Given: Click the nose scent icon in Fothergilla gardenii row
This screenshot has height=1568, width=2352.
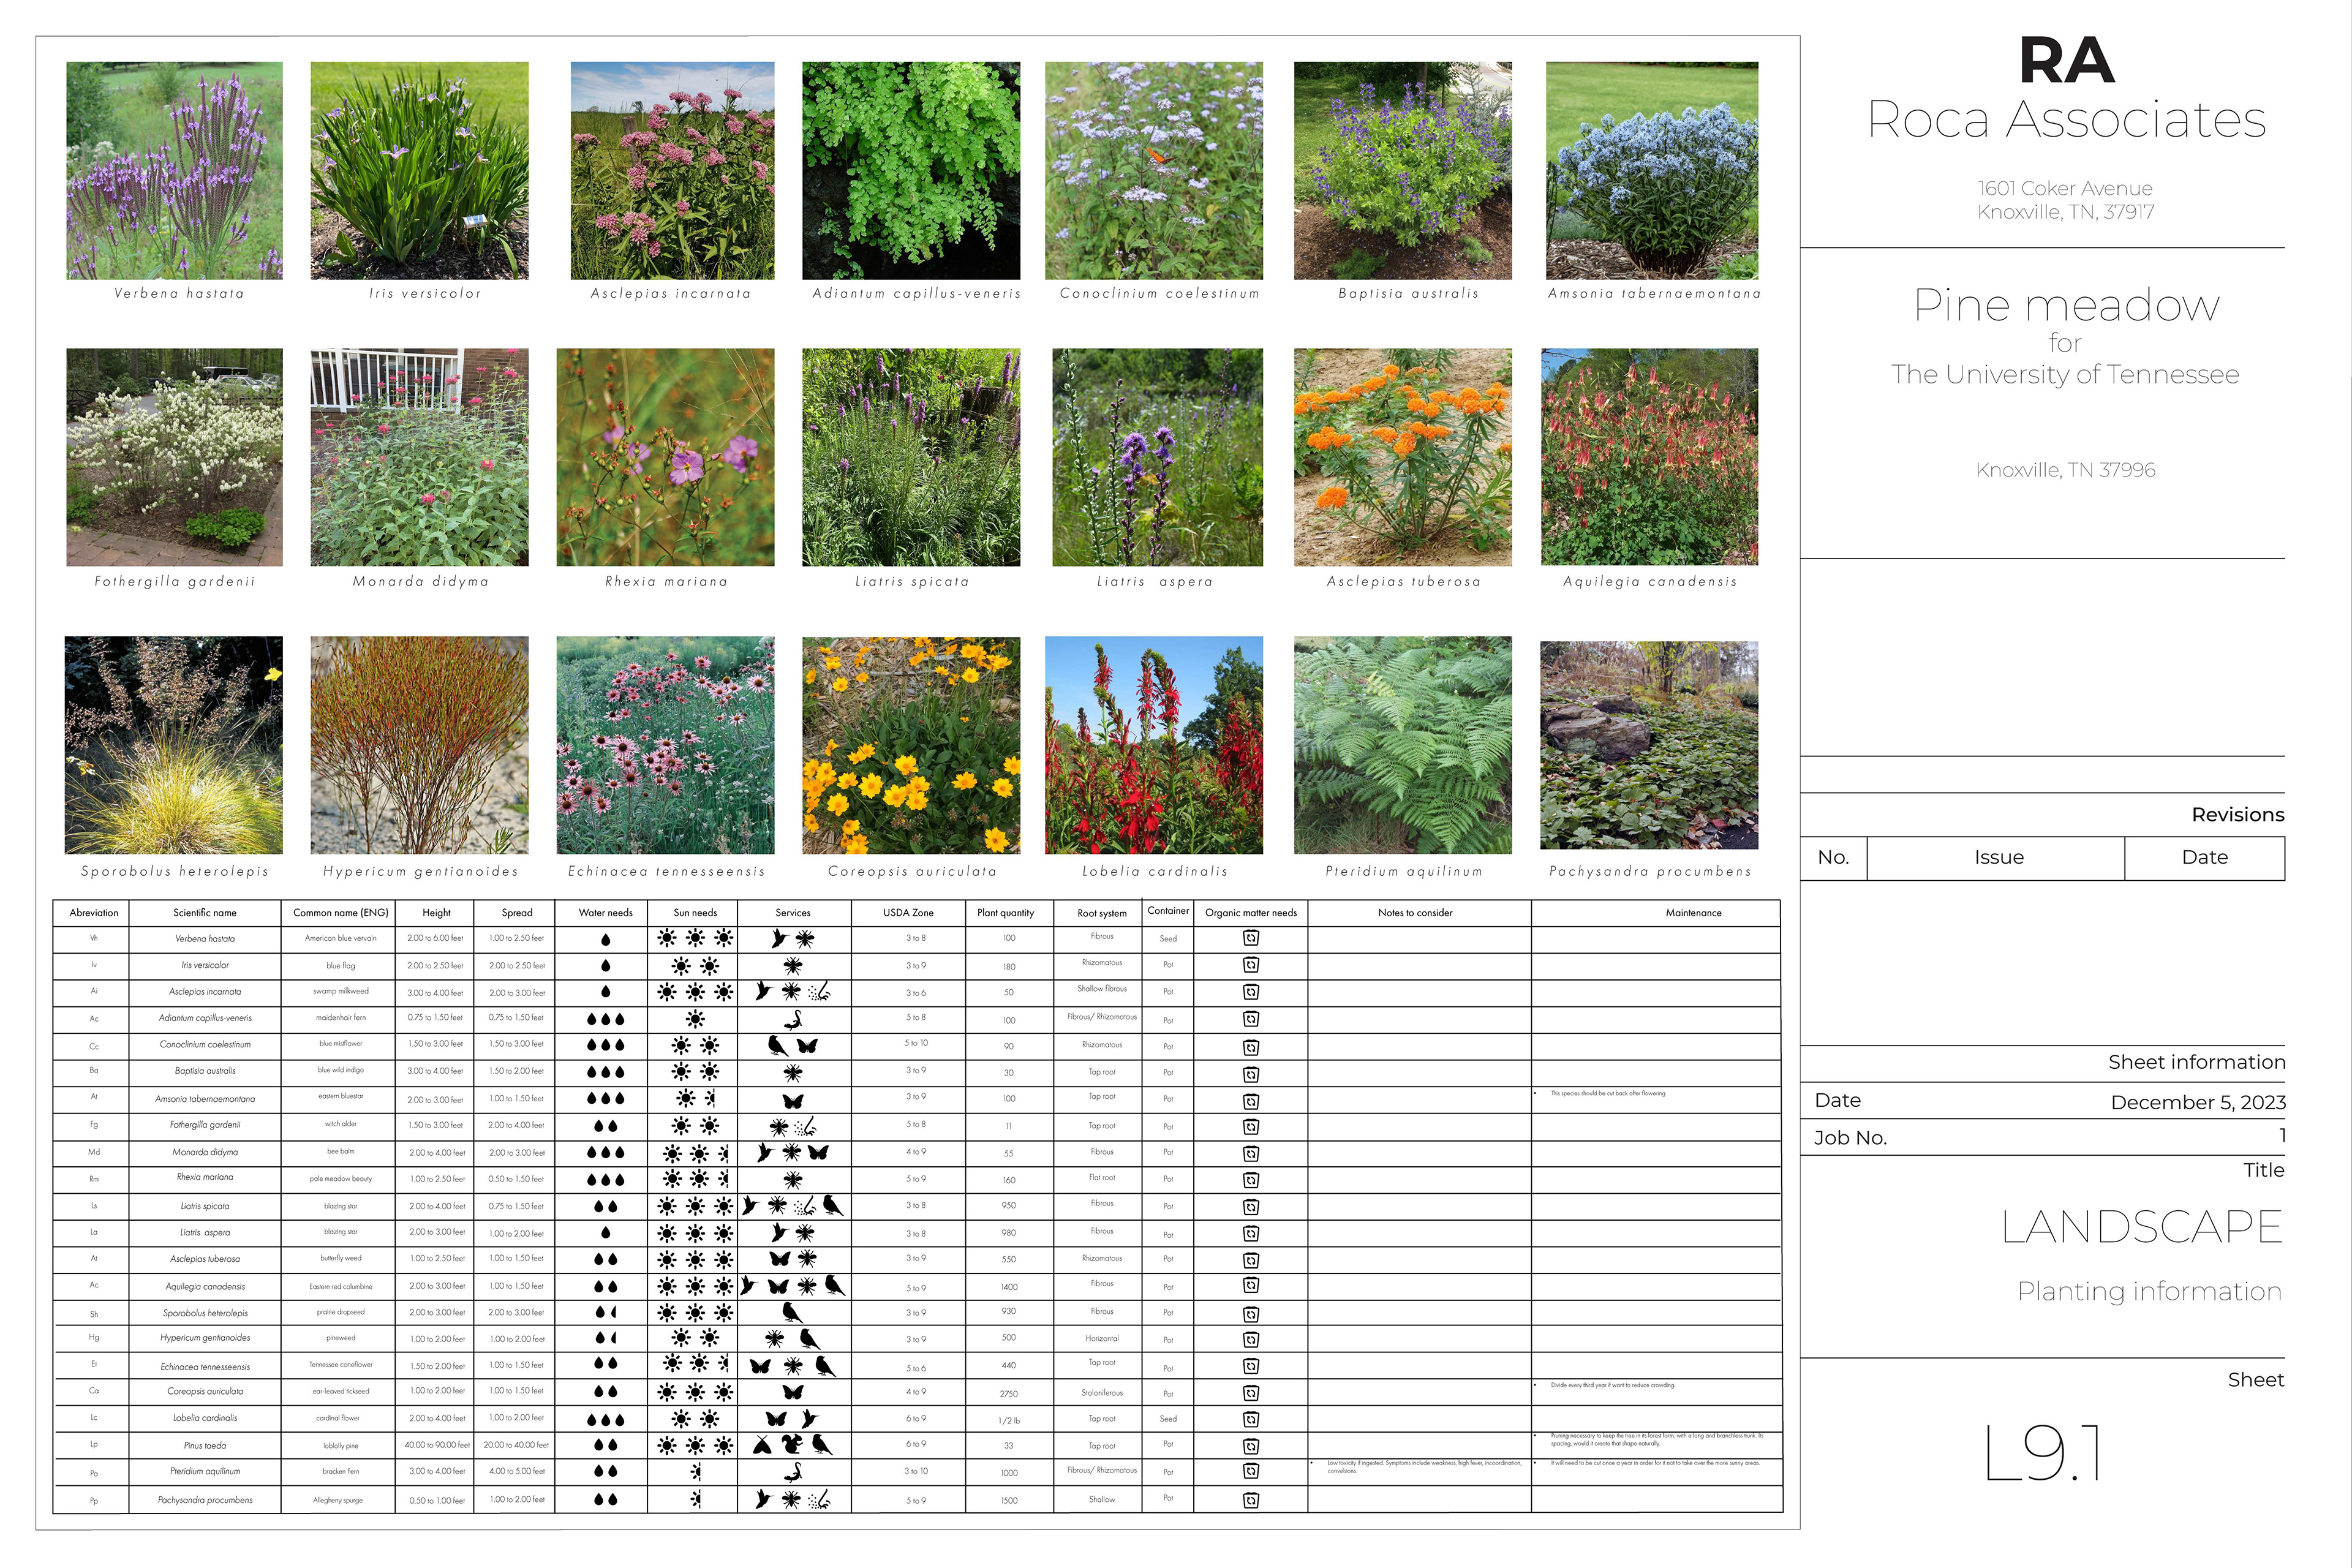Looking at the screenshot, I should (x=807, y=1126).
